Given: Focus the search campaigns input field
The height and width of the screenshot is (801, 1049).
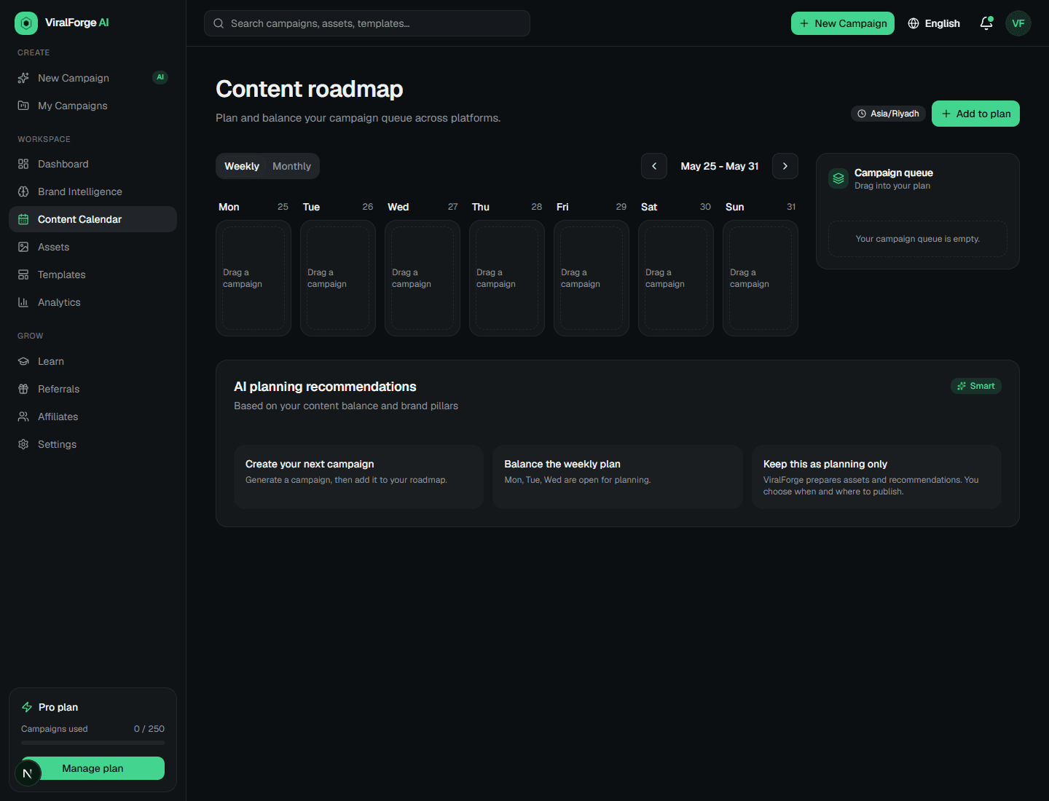Looking at the screenshot, I should point(367,23).
